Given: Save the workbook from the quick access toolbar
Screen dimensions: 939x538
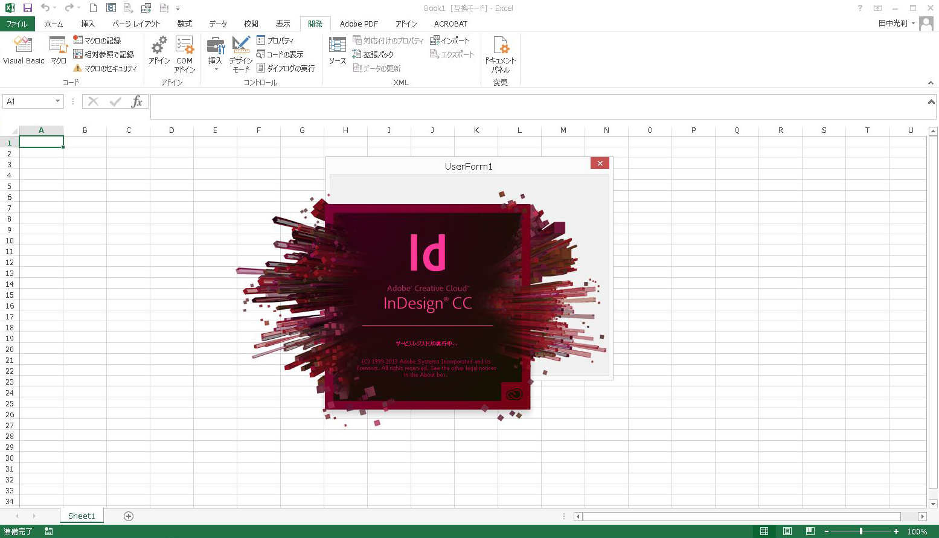Looking at the screenshot, I should [27, 8].
